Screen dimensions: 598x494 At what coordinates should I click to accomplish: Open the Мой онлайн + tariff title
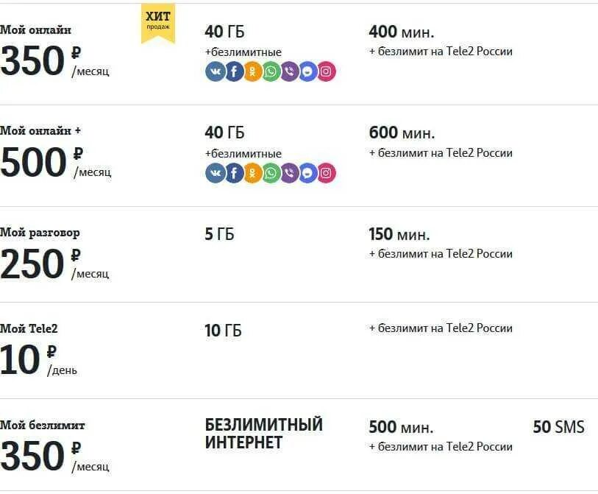click(40, 130)
